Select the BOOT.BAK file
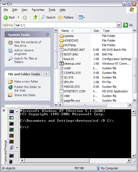The image size is (138, 172). coord(71,54)
